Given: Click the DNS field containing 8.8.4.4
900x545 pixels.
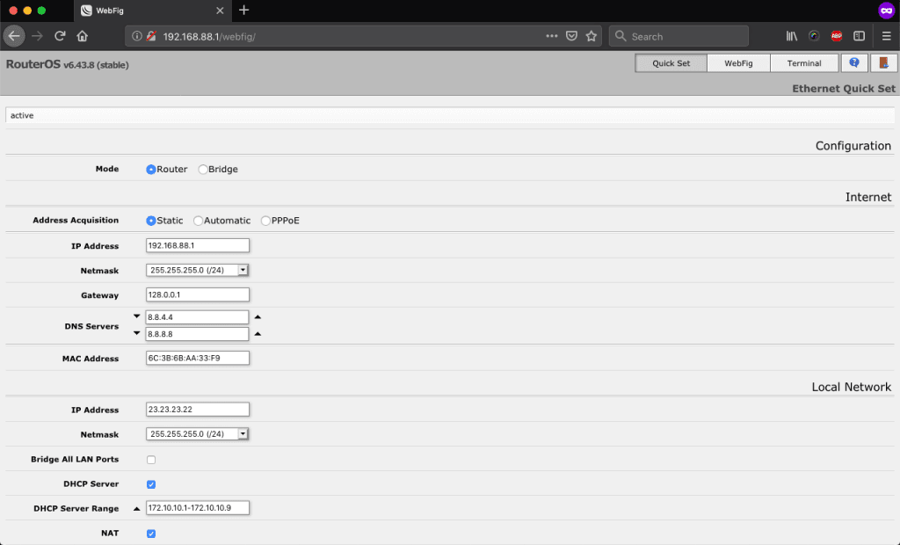Looking at the screenshot, I should pos(197,317).
